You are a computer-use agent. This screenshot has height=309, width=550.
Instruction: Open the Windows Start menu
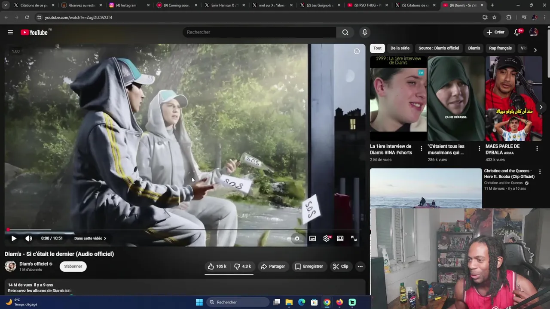point(199,302)
